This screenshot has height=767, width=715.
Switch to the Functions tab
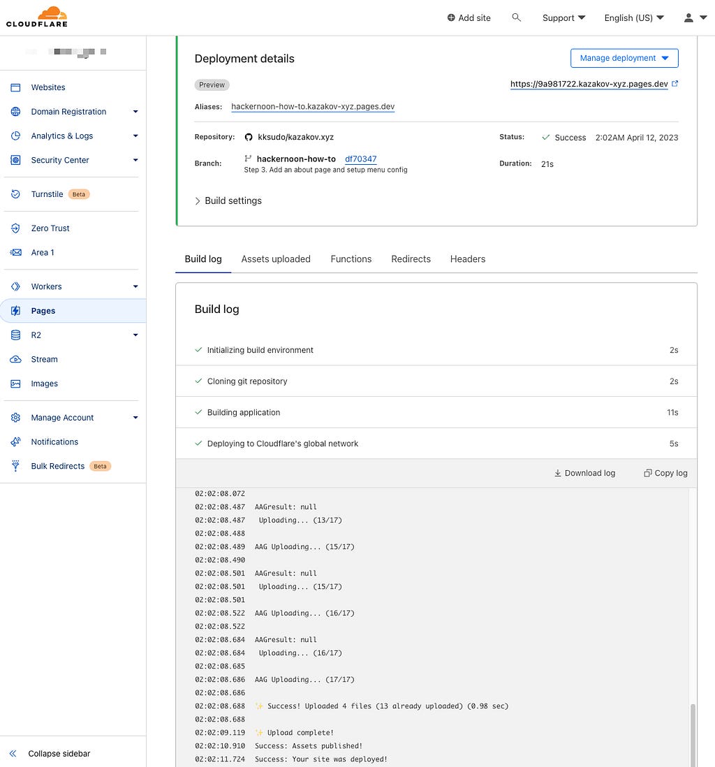coord(351,259)
